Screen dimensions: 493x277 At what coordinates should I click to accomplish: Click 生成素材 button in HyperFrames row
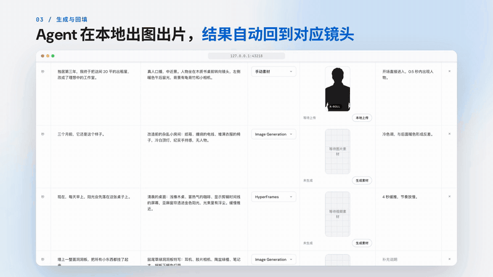362,243
